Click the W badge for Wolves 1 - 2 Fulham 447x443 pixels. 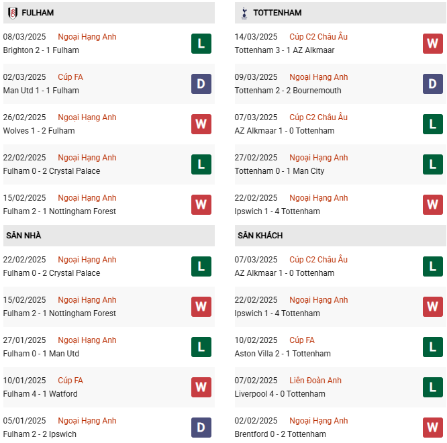click(x=201, y=124)
